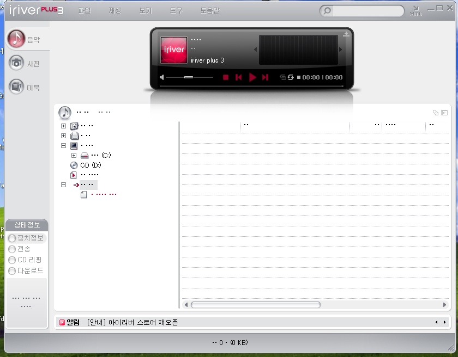Open the 이북 e-book section
This screenshot has height=357, width=458.
[24, 87]
